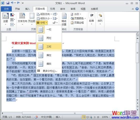This screenshot has height=120, width=140.
Task: Select One column (一栏) option
Action: click(49, 30)
